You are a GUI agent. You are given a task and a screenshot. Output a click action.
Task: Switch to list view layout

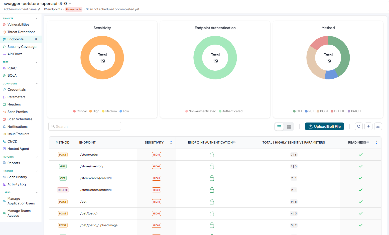(279, 127)
